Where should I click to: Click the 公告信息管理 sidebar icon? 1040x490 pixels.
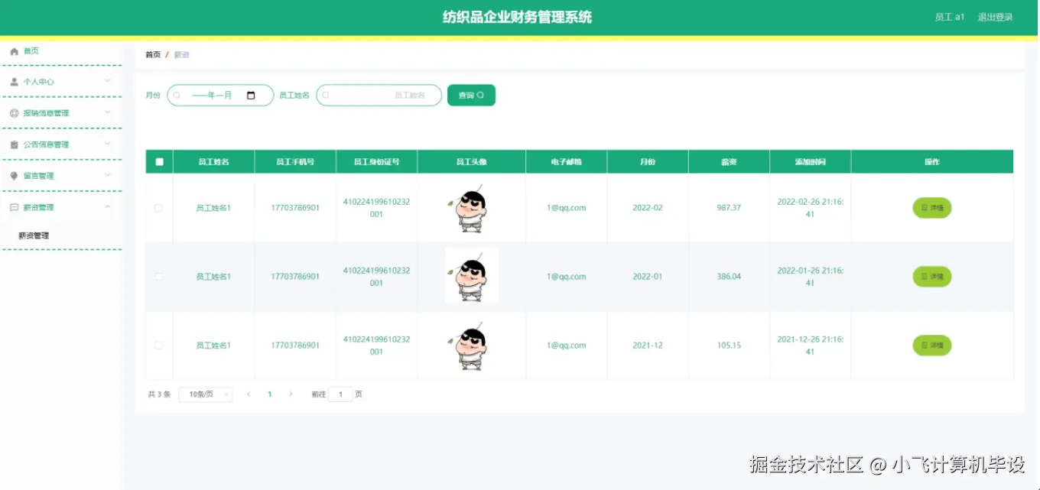click(x=14, y=144)
